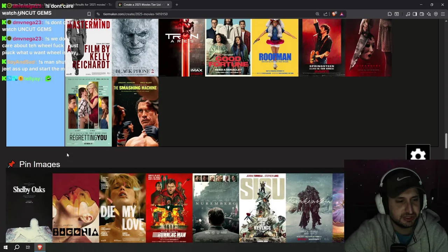This screenshot has width=448, height=252.
Task: Select the Strangers masked figure poster
Action: 368,48
